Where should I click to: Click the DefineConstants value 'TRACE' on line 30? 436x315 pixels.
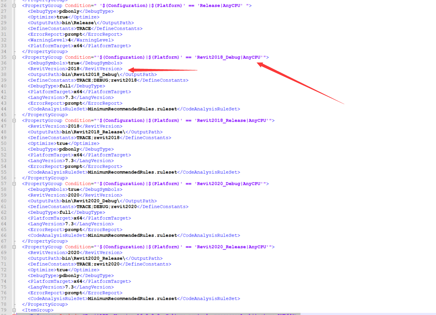click(x=84, y=29)
